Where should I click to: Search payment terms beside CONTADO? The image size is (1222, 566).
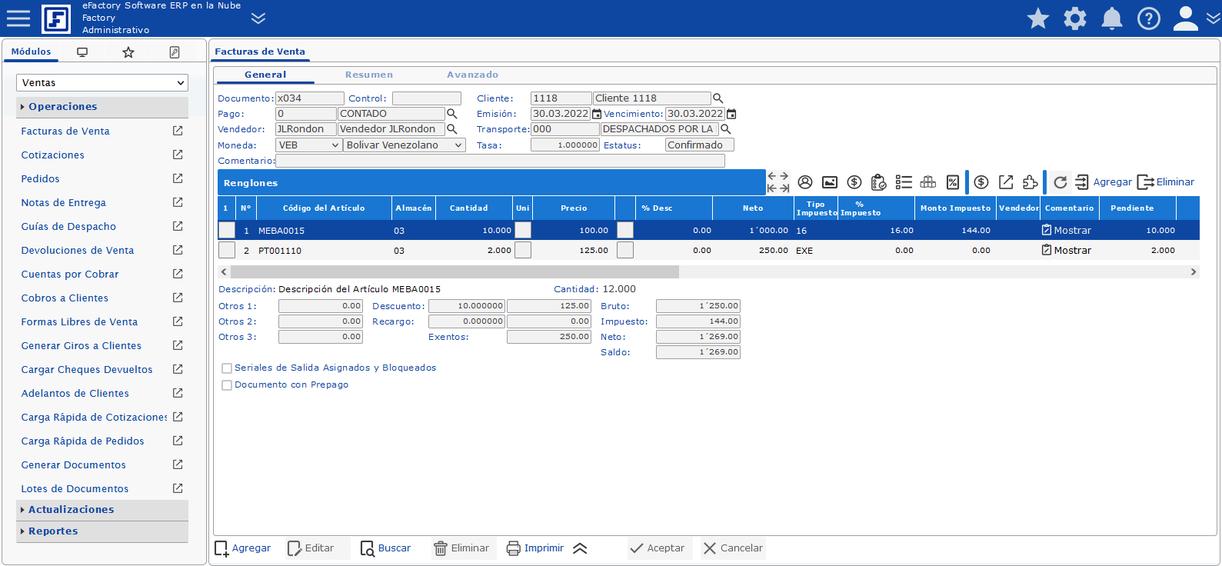[x=452, y=114]
